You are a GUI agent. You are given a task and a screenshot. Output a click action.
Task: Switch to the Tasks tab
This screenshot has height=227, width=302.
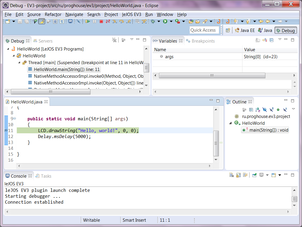[44, 176]
